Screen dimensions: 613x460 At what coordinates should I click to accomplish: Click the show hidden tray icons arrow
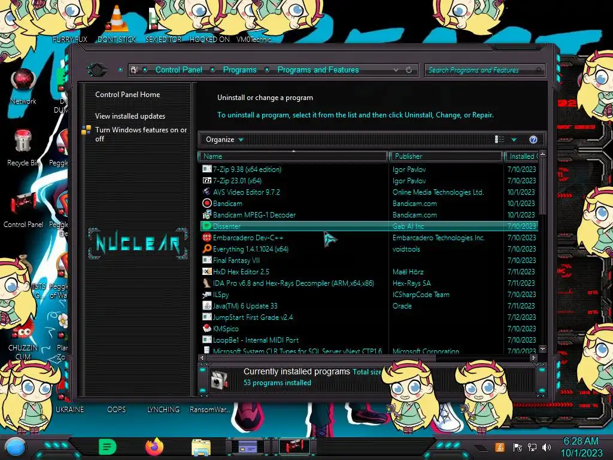(x=481, y=448)
